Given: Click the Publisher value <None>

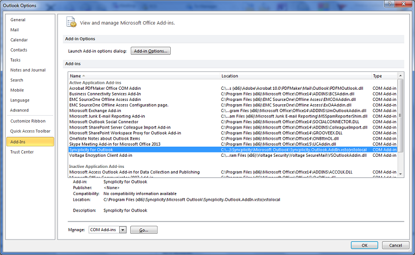Looking at the screenshot, I should pos(111,188).
